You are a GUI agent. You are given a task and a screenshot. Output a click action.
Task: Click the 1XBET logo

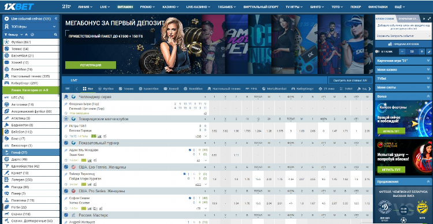click(19, 6)
